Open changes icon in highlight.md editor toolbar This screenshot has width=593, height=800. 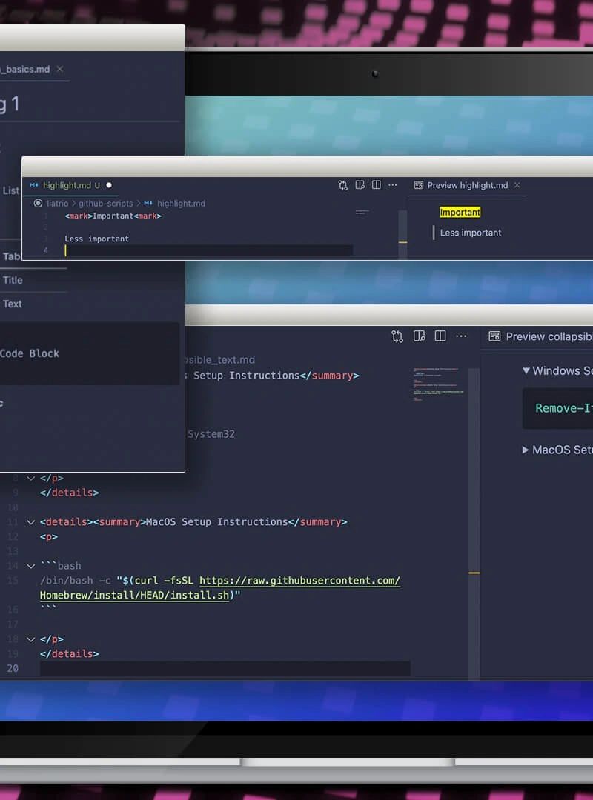pyautogui.click(x=342, y=185)
